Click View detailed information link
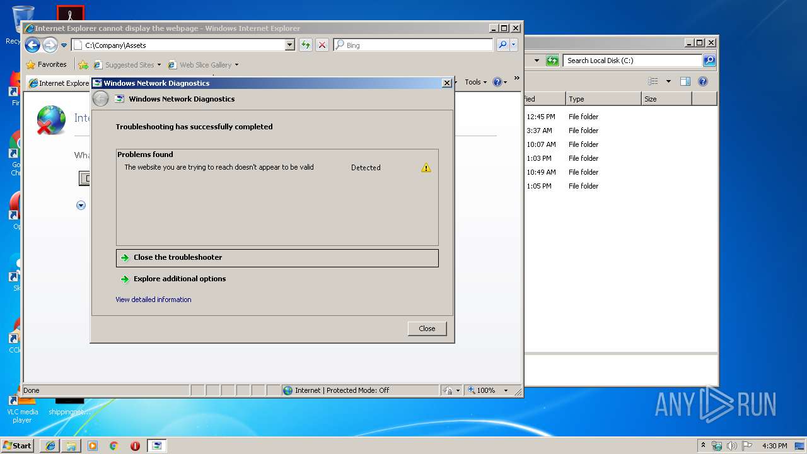 [x=153, y=300]
